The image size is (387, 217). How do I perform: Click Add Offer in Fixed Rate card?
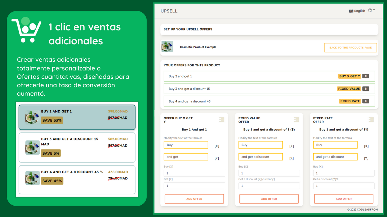coord(344,199)
